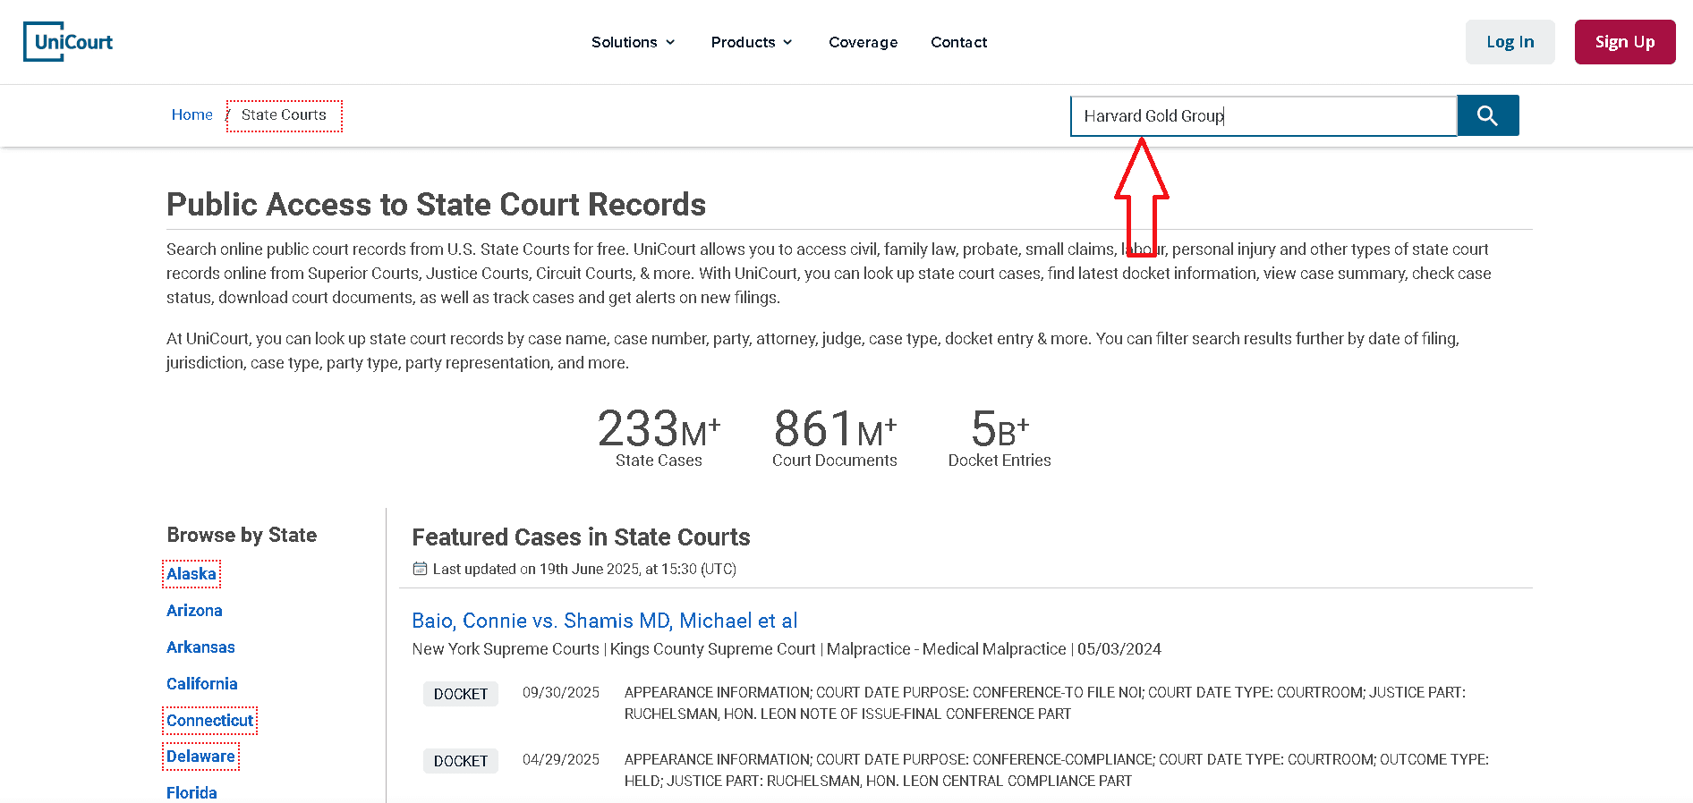Go to Home breadcrumb link
The width and height of the screenshot is (1693, 803).
point(191,115)
